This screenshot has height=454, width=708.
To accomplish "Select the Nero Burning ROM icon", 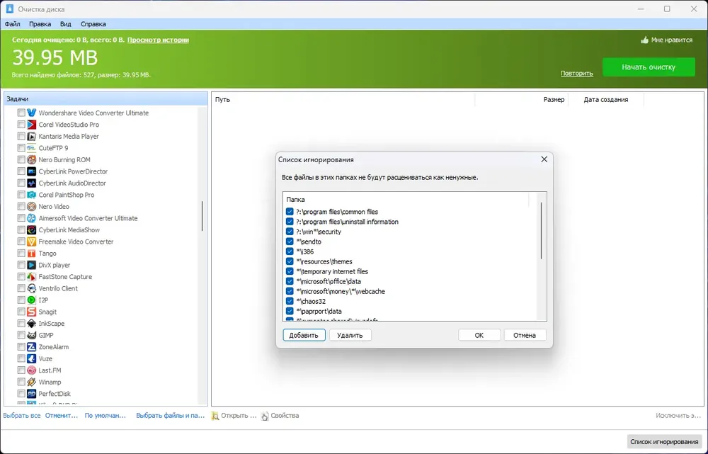I will (31, 159).
